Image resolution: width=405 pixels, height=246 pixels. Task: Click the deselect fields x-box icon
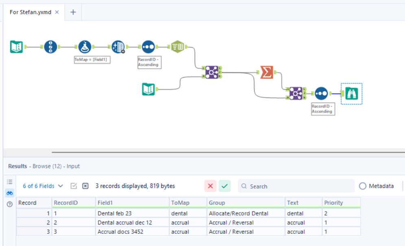[x=85, y=186]
